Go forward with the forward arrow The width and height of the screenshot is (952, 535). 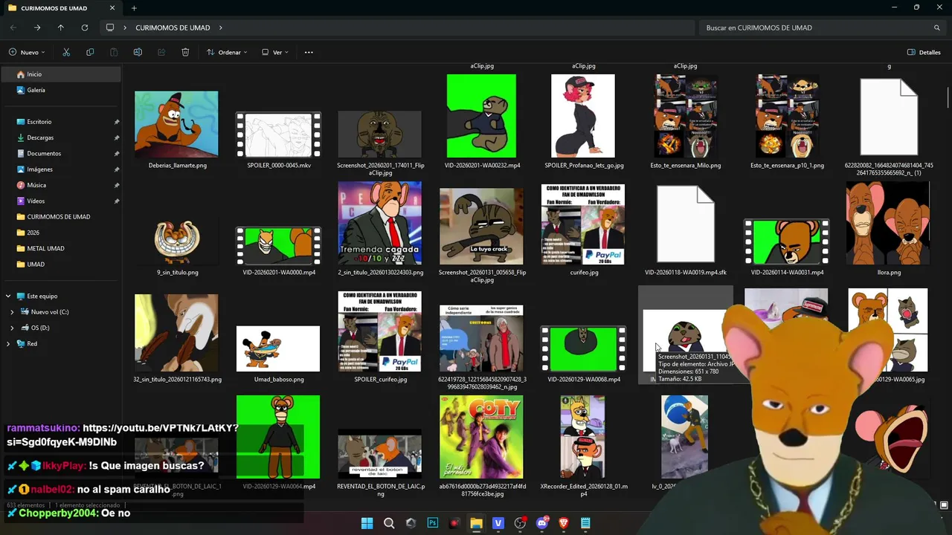tap(37, 27)
